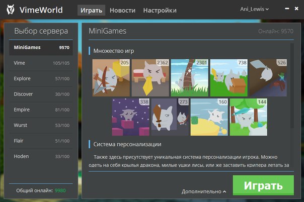Image resolution: width=304 pixels, height=202 pixels.
Task: Select the Explore server
Action: (x=41, y=79)
